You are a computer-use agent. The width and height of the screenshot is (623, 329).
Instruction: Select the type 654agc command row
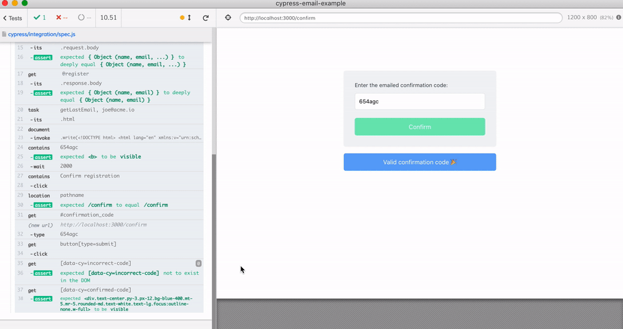point(109,234)
